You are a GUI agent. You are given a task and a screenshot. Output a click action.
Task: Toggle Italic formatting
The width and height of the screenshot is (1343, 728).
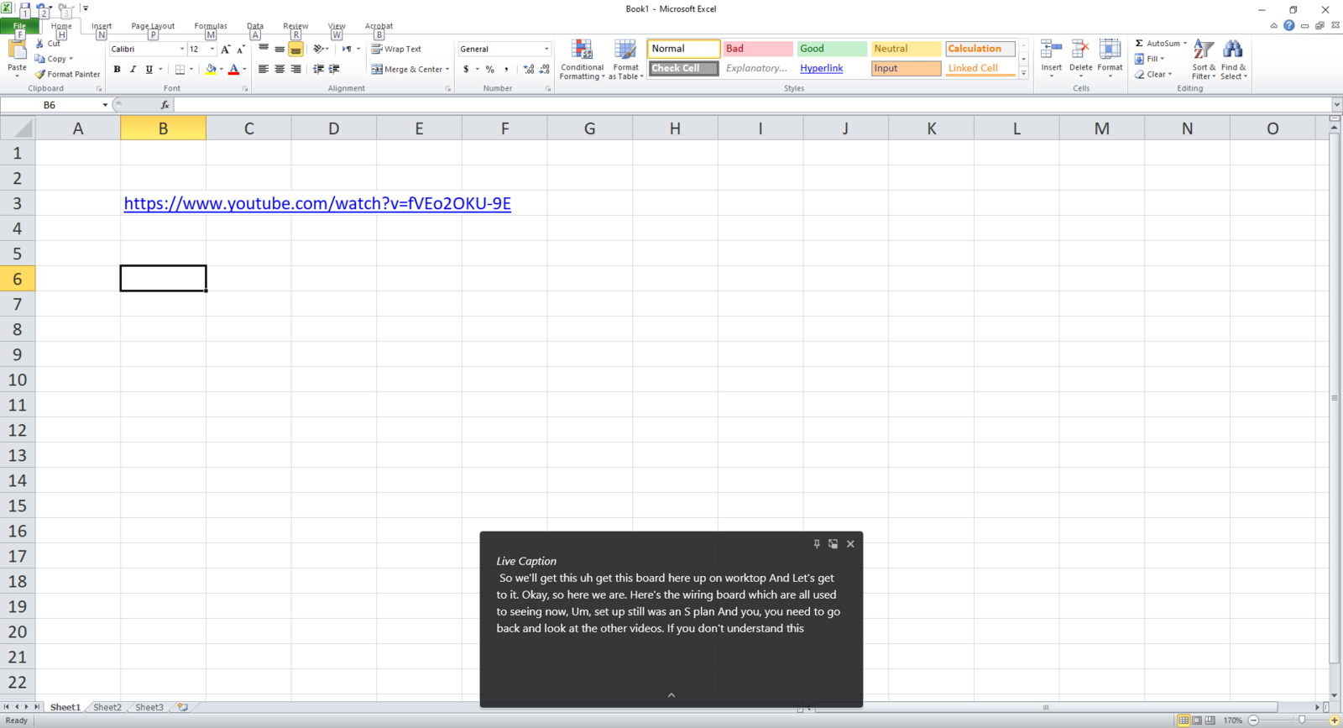click(x=133, y=70)
